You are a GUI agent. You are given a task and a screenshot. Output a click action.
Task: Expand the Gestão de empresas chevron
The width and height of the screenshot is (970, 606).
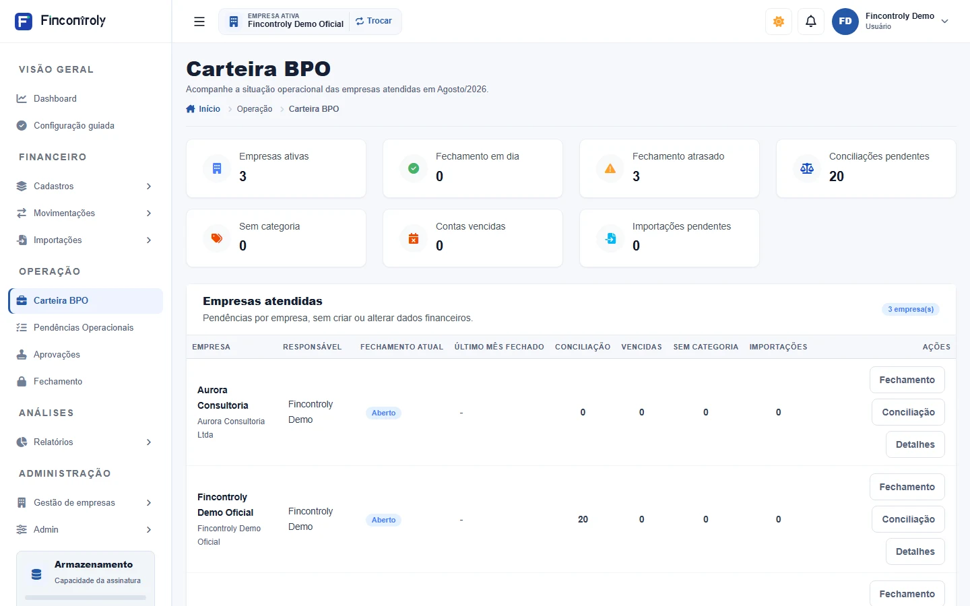[x=149, y=503]
